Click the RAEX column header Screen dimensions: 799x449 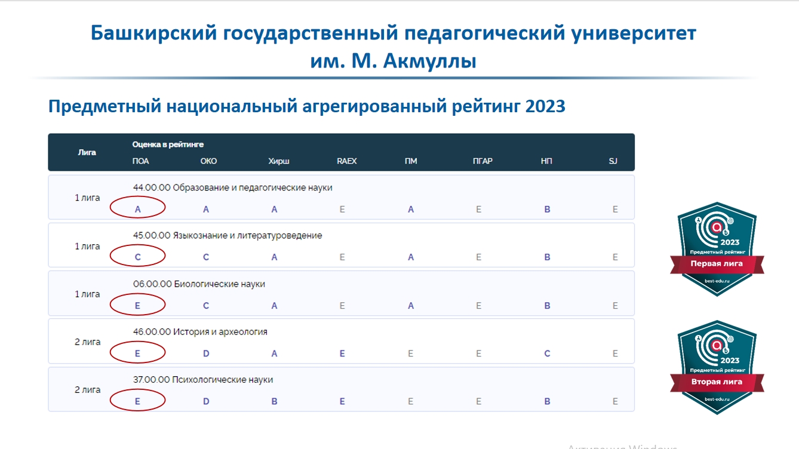click(x=346, y=161)
